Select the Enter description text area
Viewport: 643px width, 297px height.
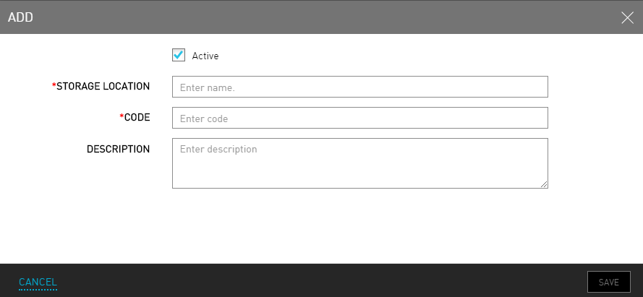tap(360, 163)
